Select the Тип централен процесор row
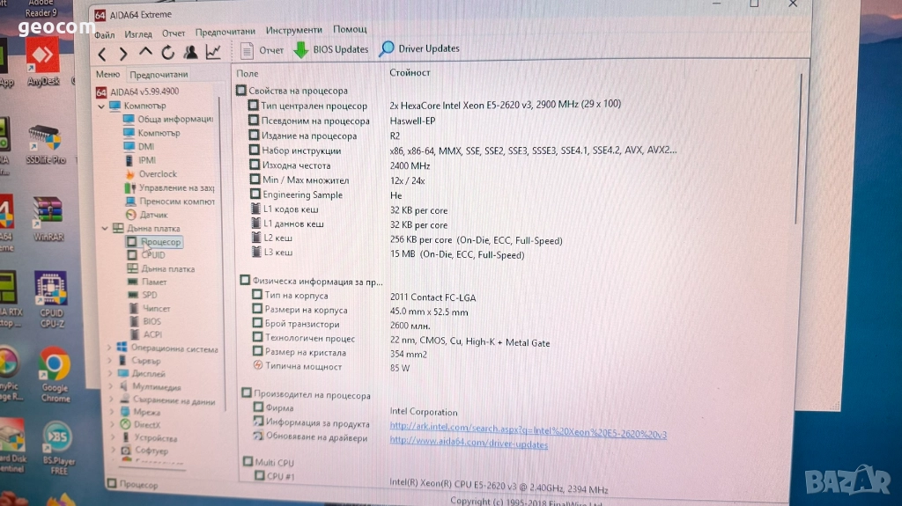Screen dimensions: 902x506 [x=434, y=106]
